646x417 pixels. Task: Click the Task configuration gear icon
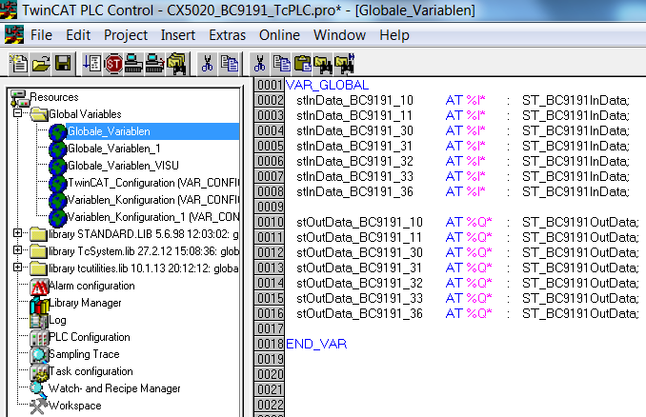pos(39,372)
